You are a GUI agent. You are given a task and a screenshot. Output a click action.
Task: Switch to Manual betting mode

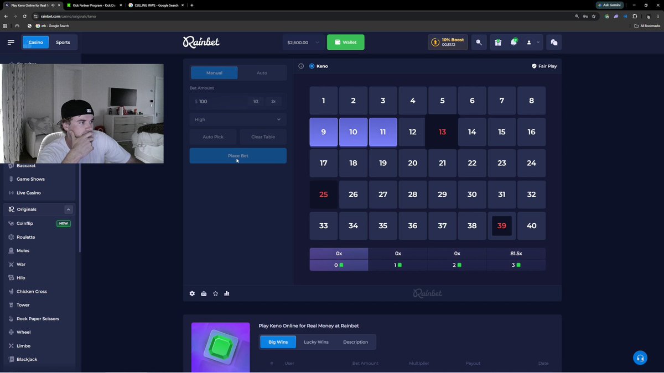click(214, 73)
